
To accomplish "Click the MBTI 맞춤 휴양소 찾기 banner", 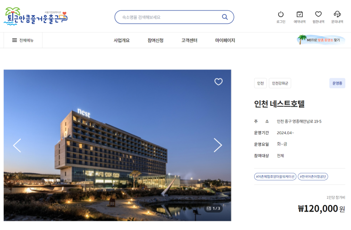I will (x=321, y=40).
